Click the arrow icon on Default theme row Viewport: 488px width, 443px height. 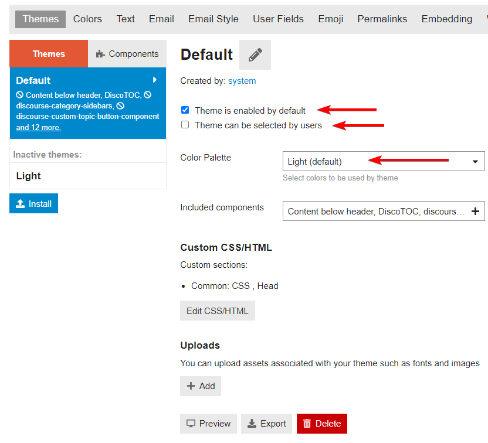154,80
